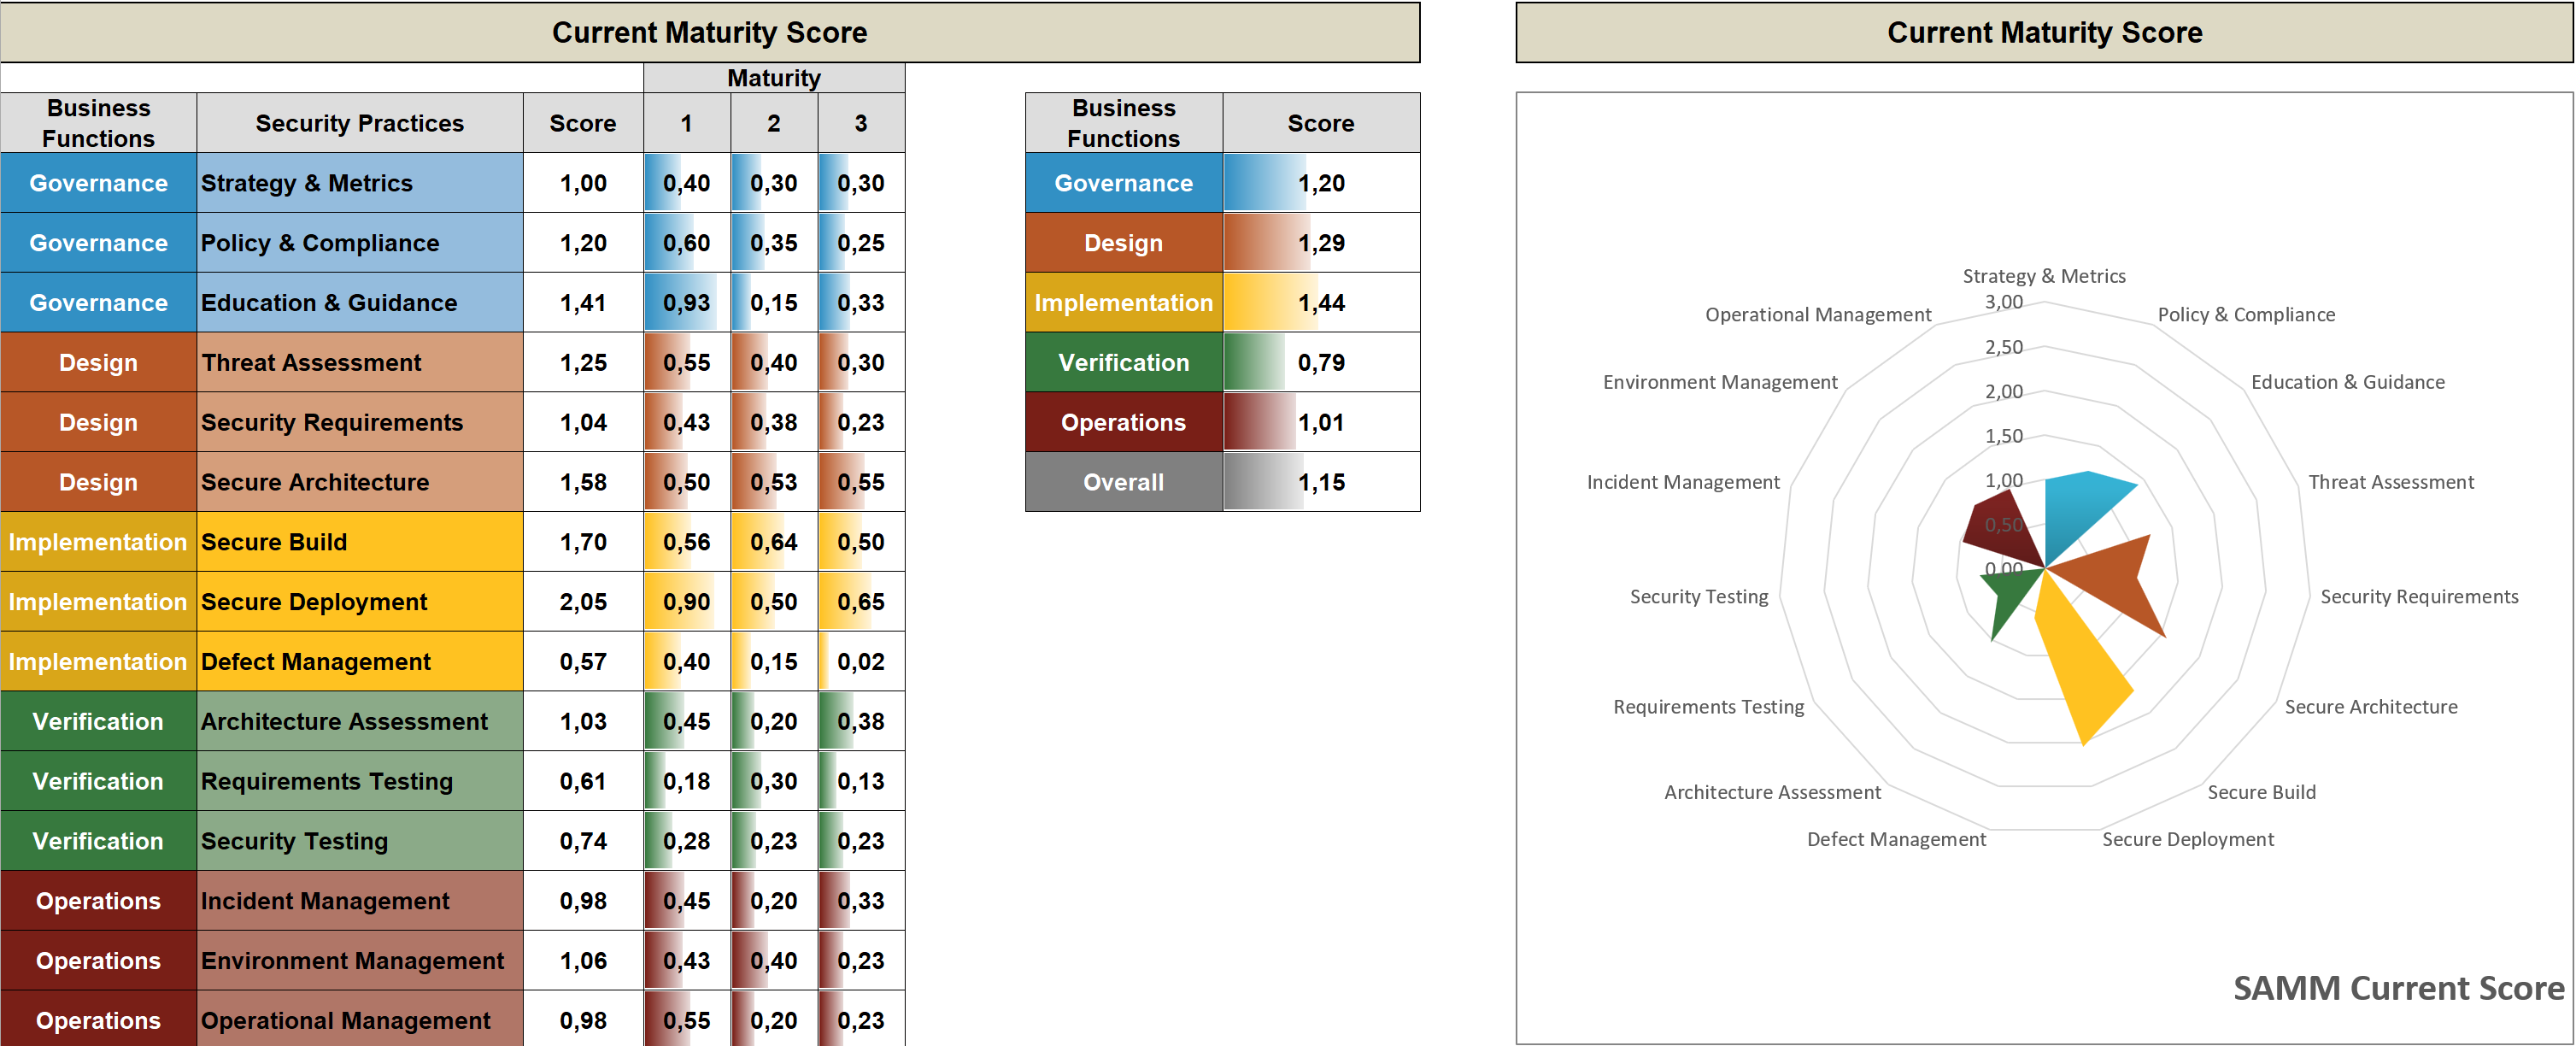Click the green Verification band for Security Testing
Image resolution: width=2576 pixels, height=1046 pixels.
pos(97,840)
